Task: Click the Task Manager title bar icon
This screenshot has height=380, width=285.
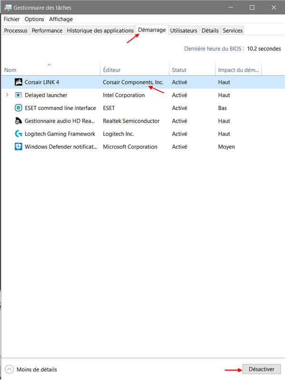Action: [x=8, y=8]
